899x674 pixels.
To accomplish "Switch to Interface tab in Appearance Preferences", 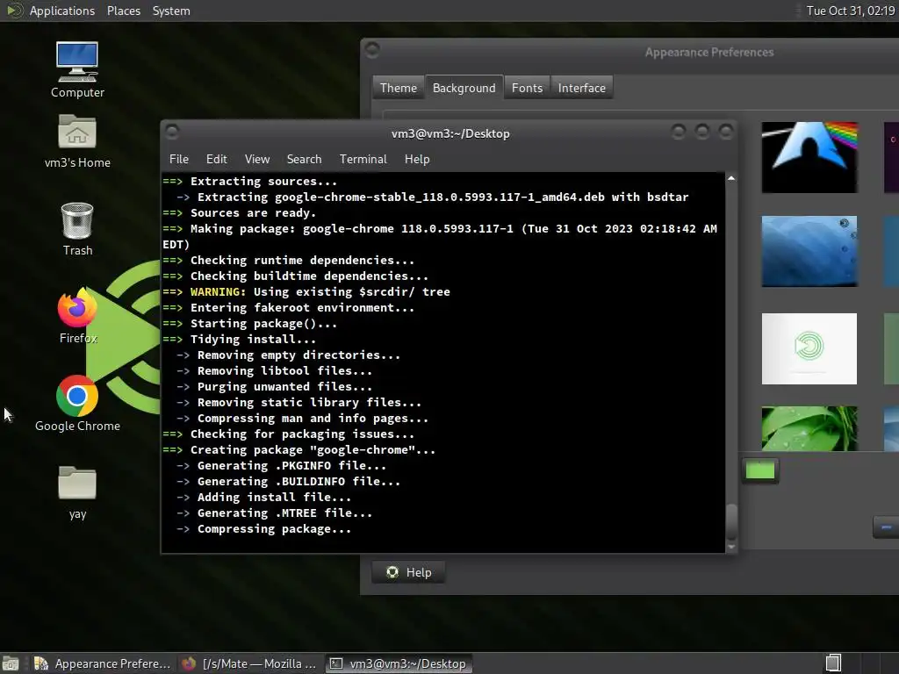I will click(581, 88).
